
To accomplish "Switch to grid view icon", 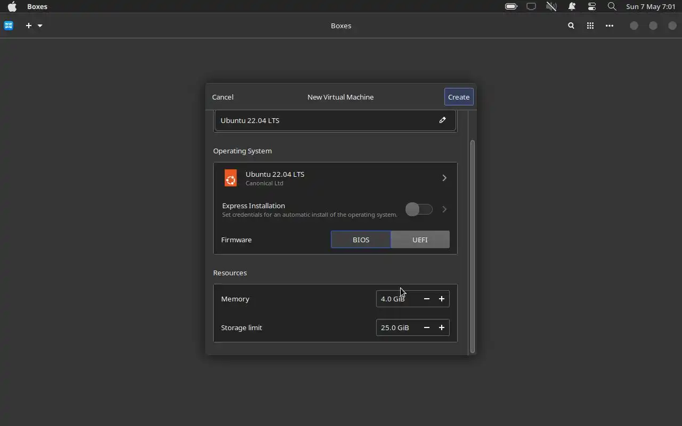I will [590, 26].
